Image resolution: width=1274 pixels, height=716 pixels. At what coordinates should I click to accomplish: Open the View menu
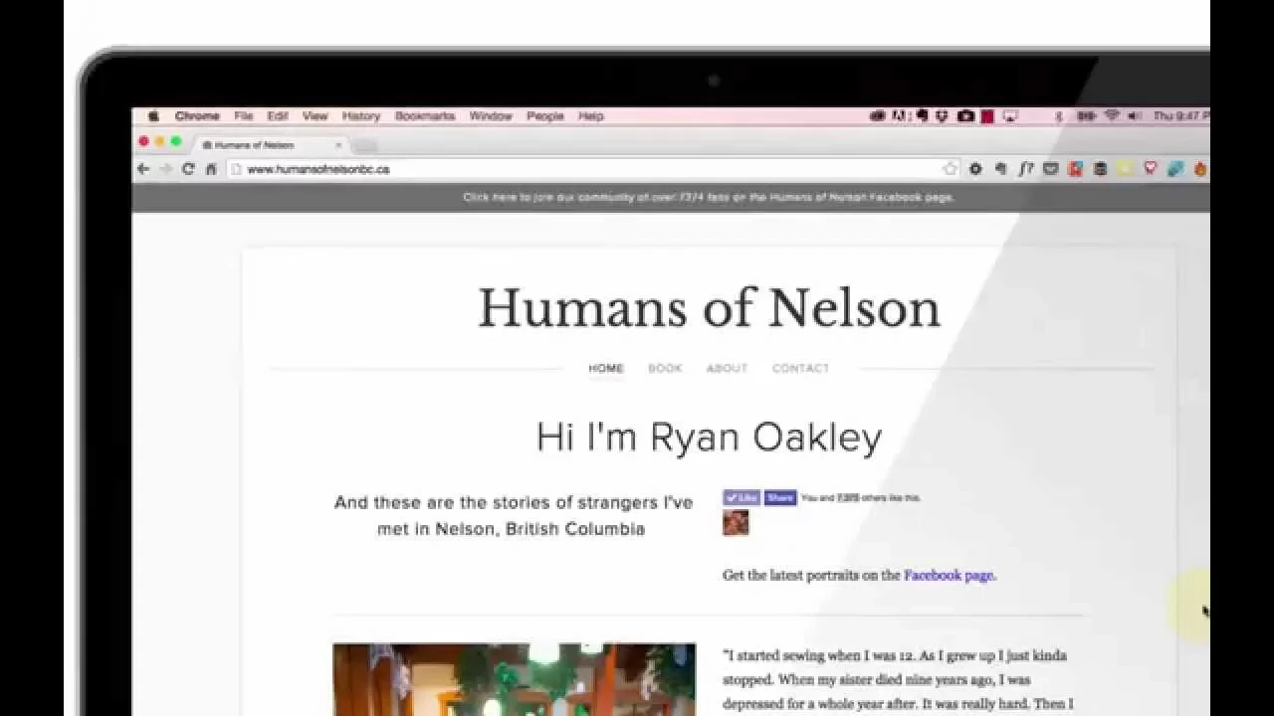(x=315, y=116)
